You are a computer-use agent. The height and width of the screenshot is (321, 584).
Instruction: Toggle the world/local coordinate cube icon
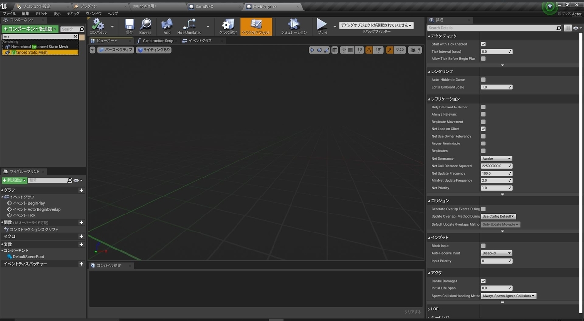point(335,50)
